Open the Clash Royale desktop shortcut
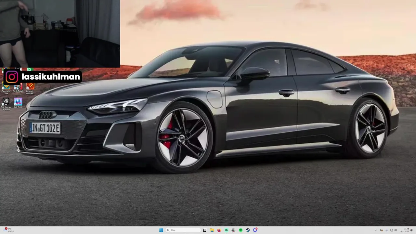The height and width of the screenshot is (234, 416). click(18, 87)
